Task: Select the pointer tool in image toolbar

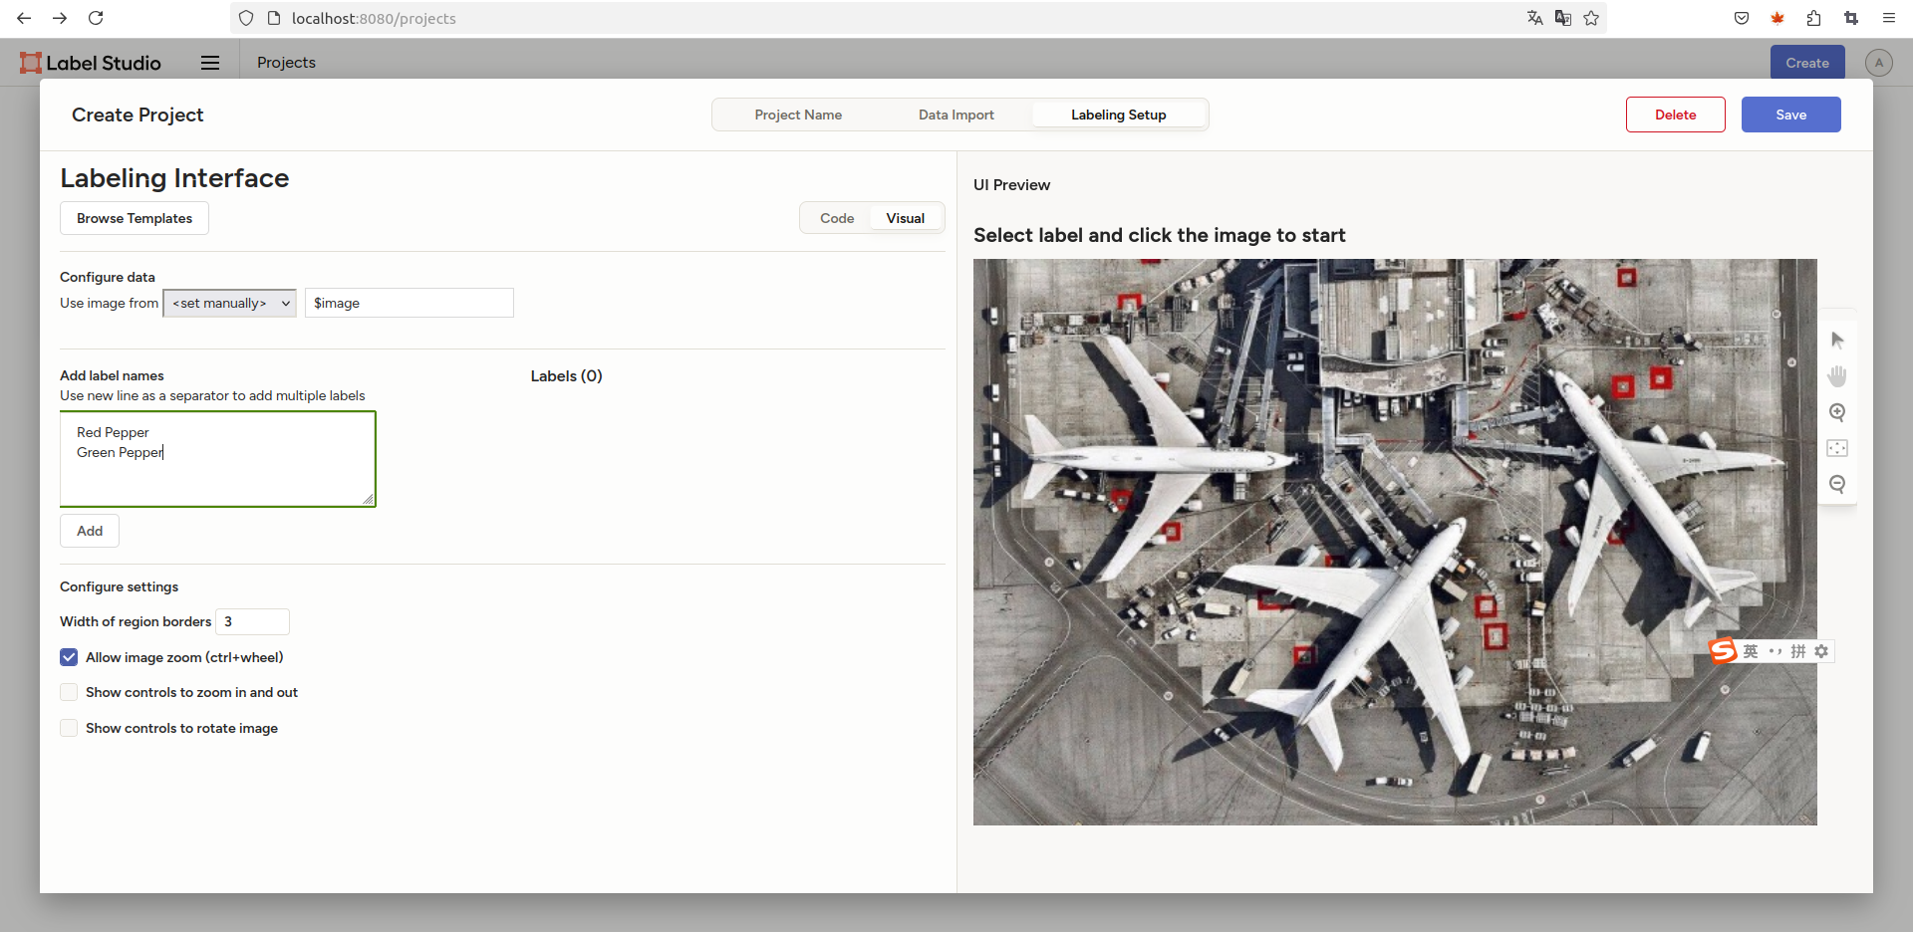Action: click(x=1837, y=341)
